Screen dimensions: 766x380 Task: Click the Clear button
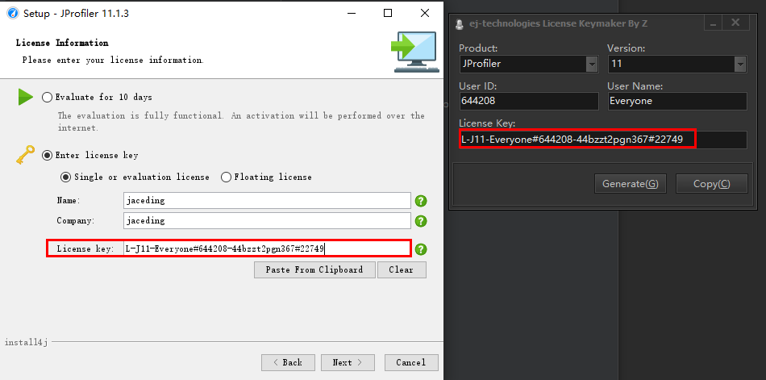coord(402,269)
